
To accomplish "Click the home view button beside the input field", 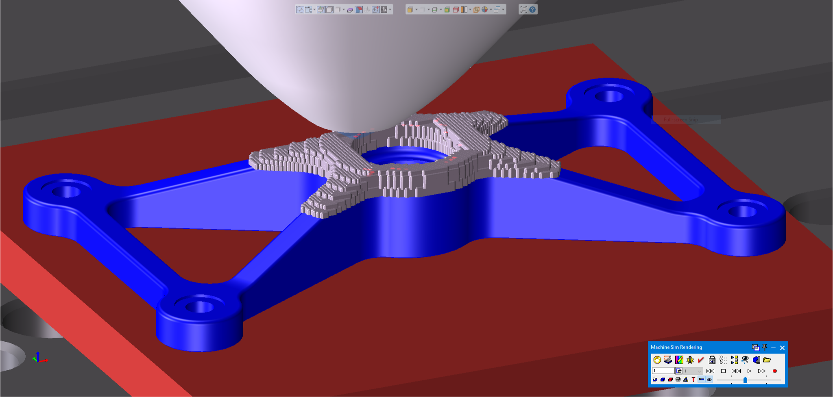I will click(679, 371).
